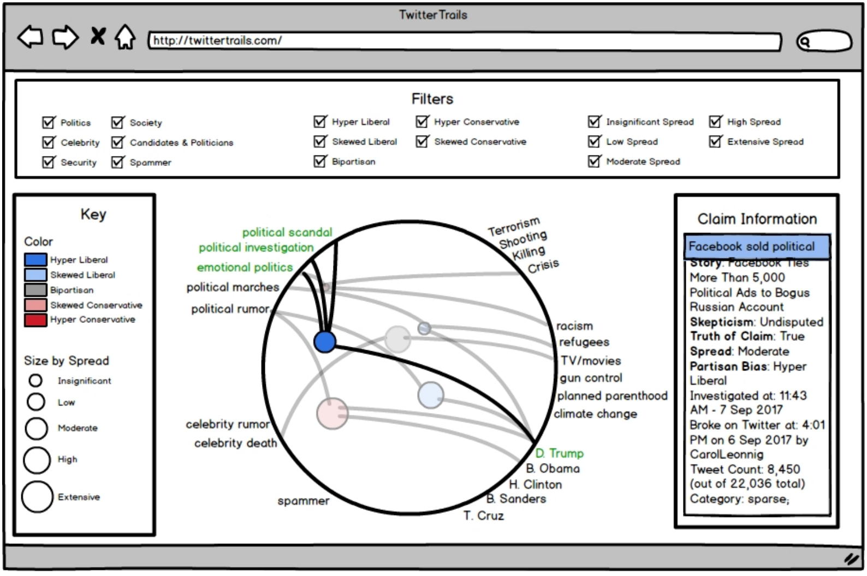Click the 'racism' chart label
This screenshot has width=867, height=576.
[x=574, y=326]
